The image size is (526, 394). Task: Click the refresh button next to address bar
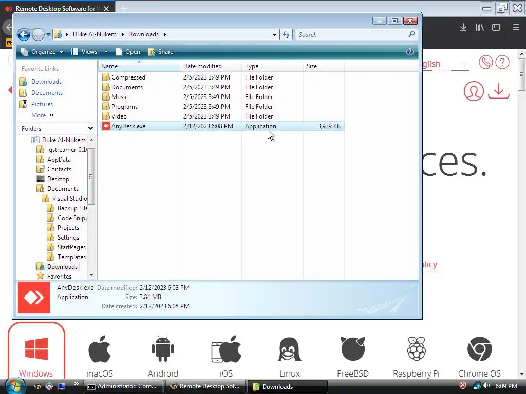click(286, 34)
